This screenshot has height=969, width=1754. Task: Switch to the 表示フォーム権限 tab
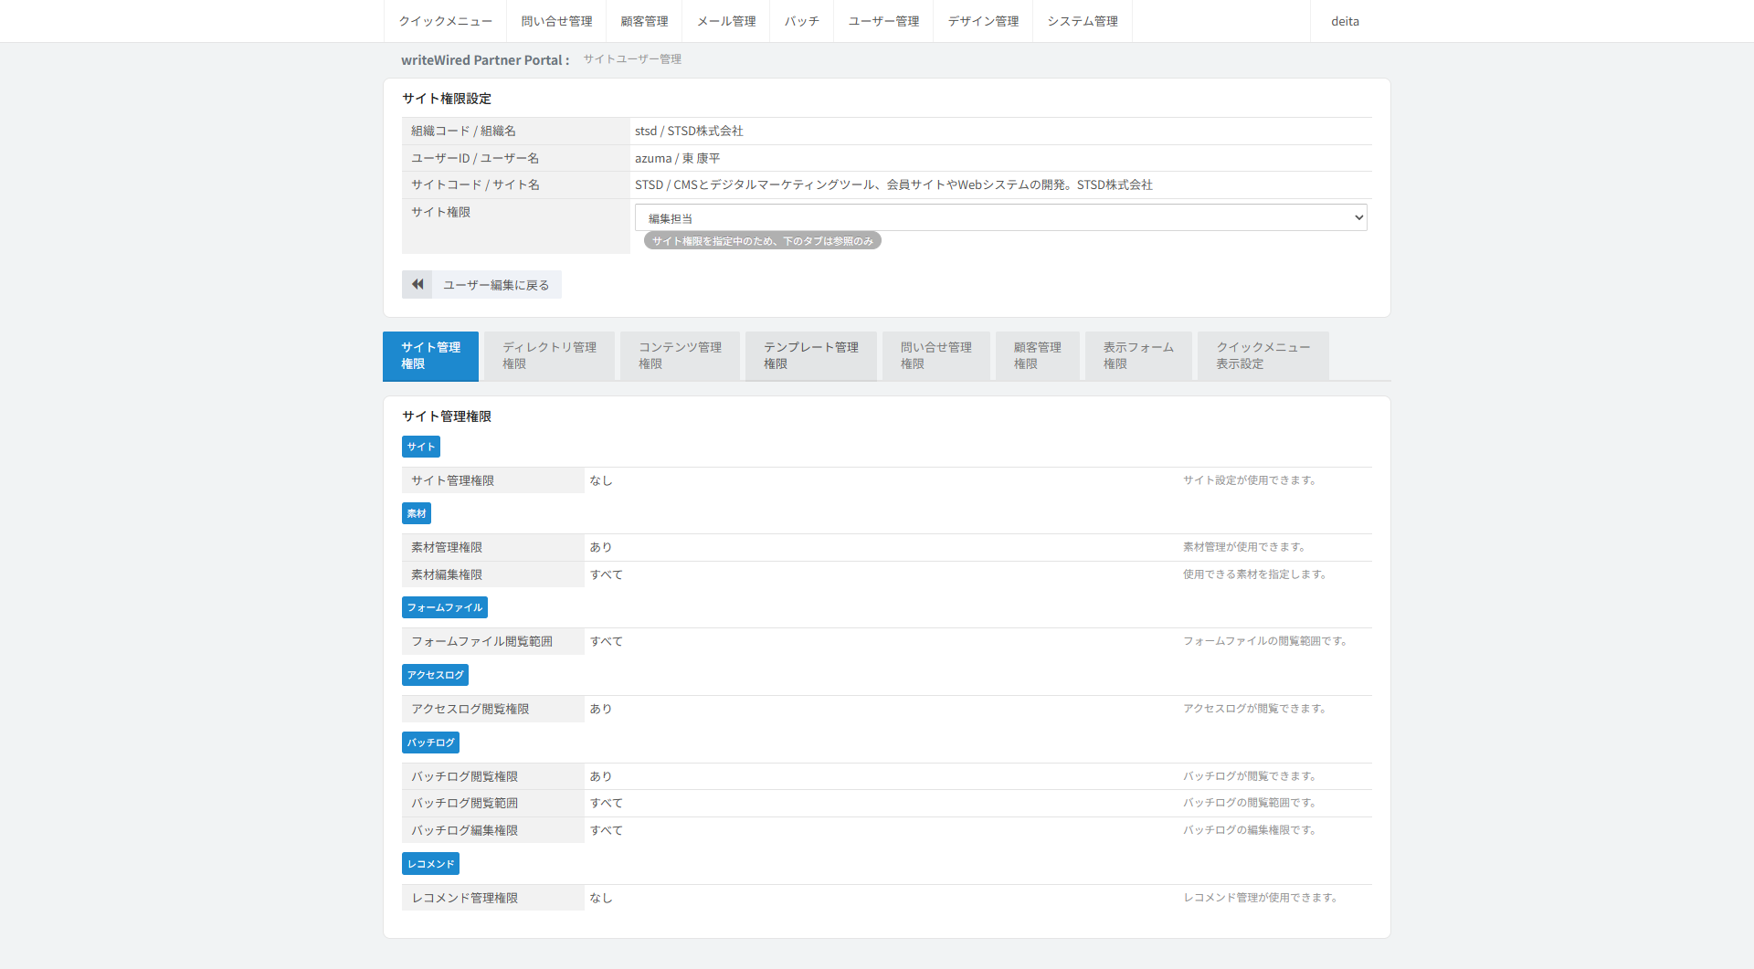pos(1138,356)
